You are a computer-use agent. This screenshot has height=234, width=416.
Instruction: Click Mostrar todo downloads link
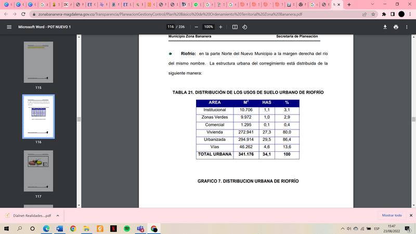[x=392, y=215]
